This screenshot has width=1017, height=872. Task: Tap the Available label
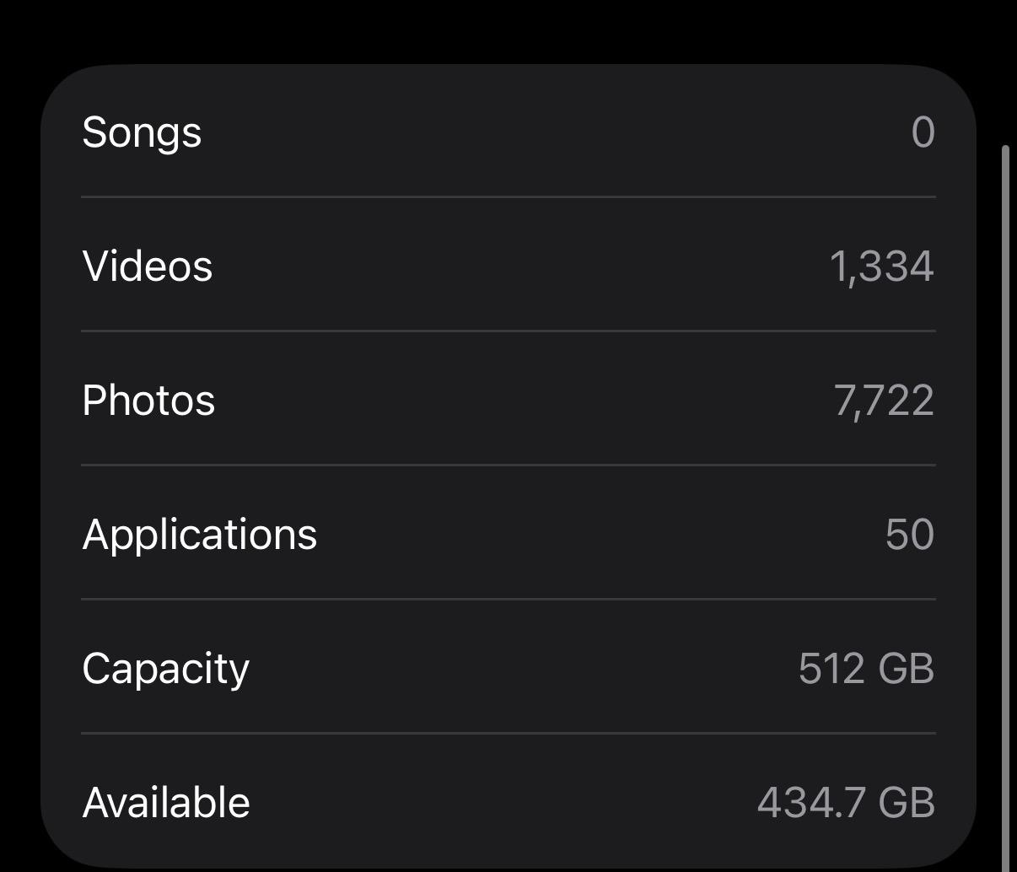pos(166,803)
